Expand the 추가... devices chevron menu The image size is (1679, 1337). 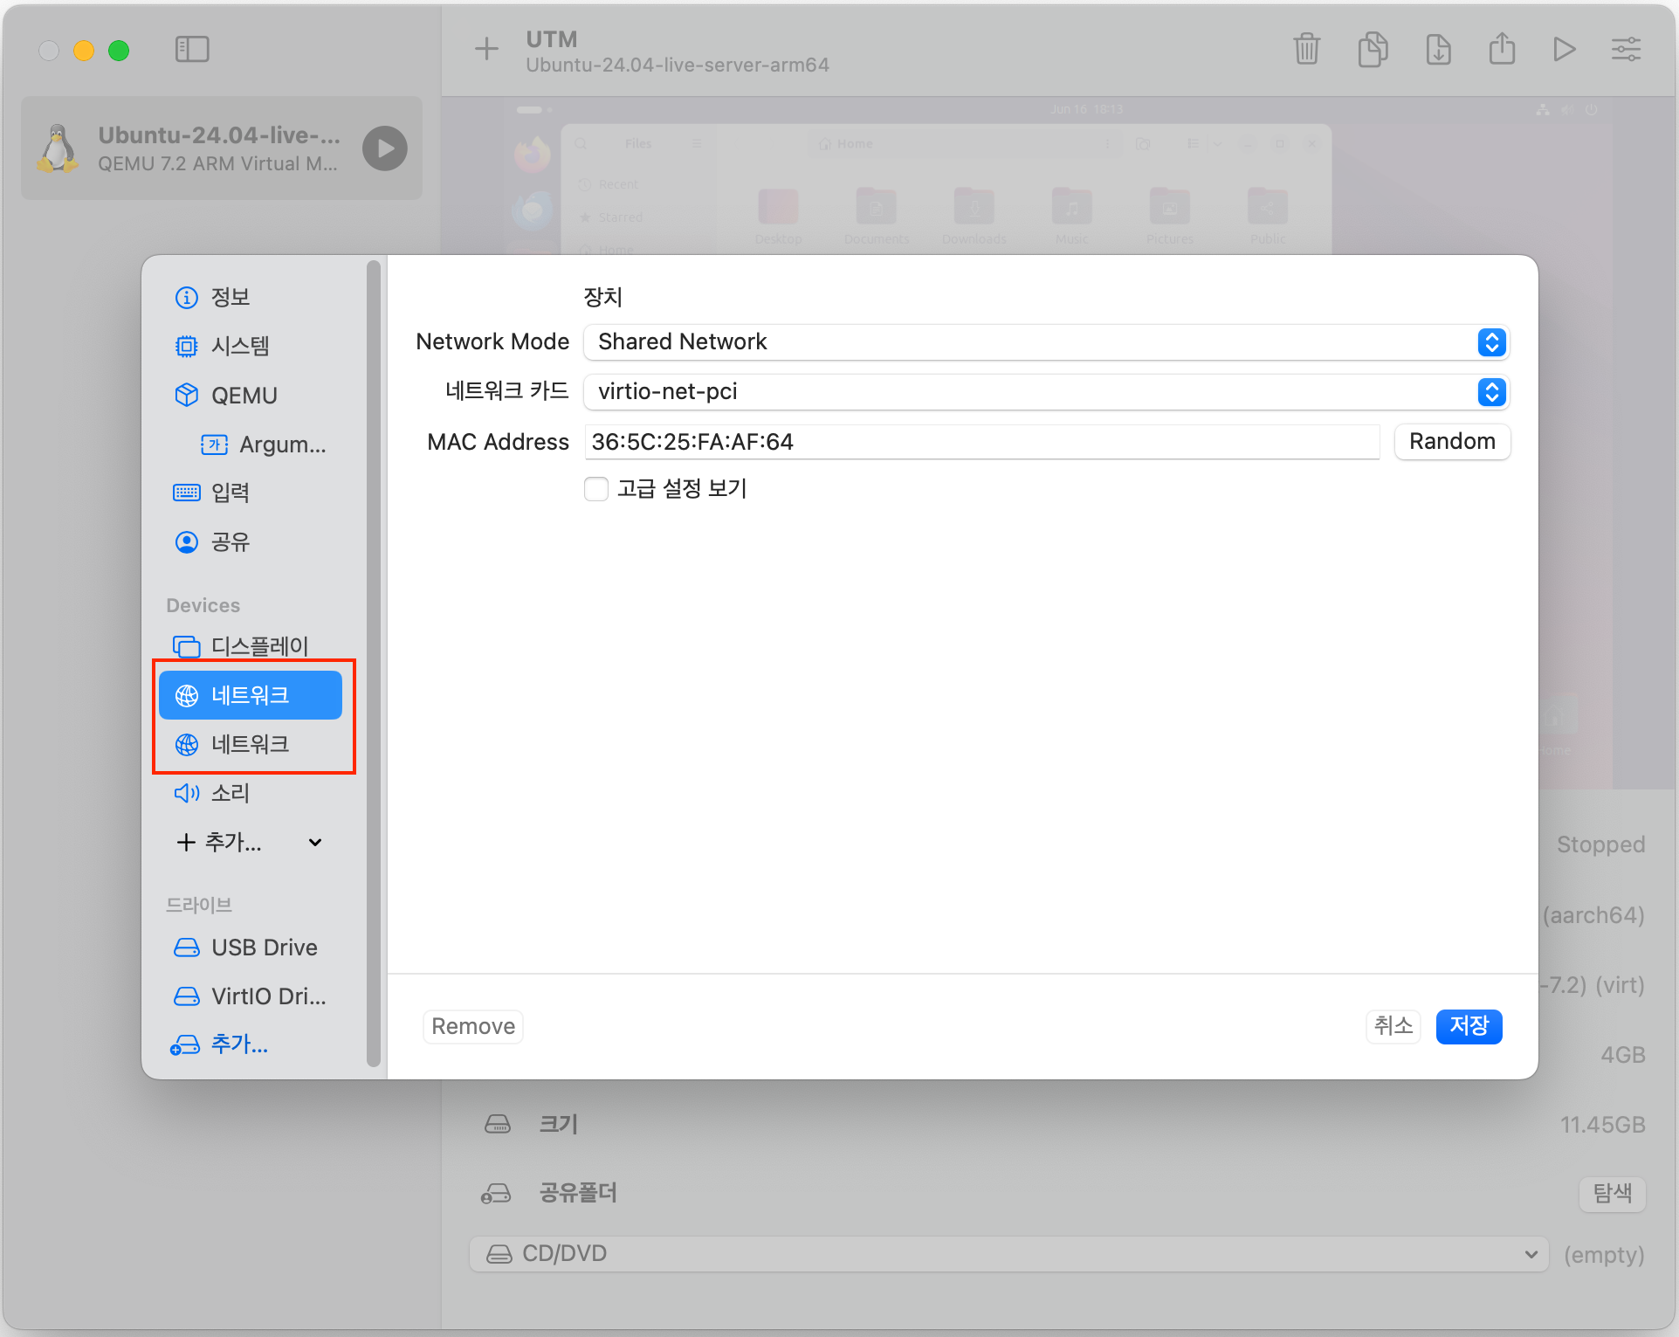tap(315, 843)
